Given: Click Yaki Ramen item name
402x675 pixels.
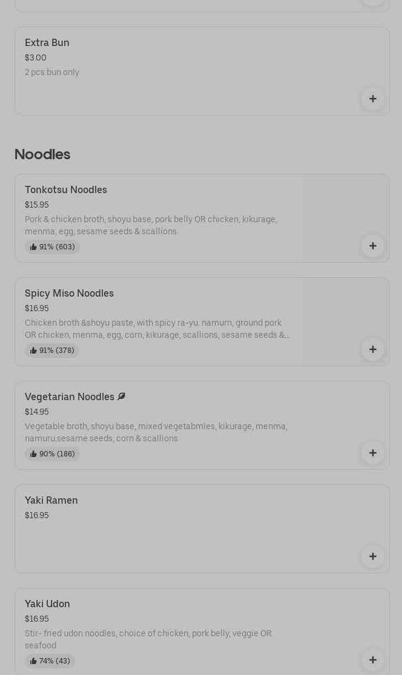Looking at the screenshot, I should [x=51, y=501].
